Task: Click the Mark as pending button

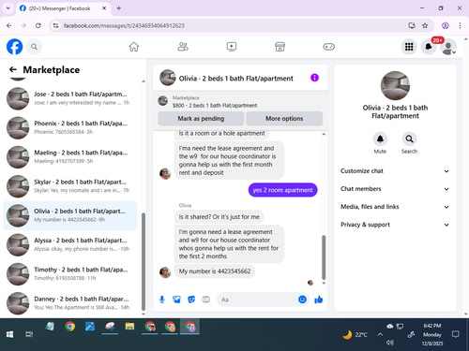Action: click(x=201, y=119)
